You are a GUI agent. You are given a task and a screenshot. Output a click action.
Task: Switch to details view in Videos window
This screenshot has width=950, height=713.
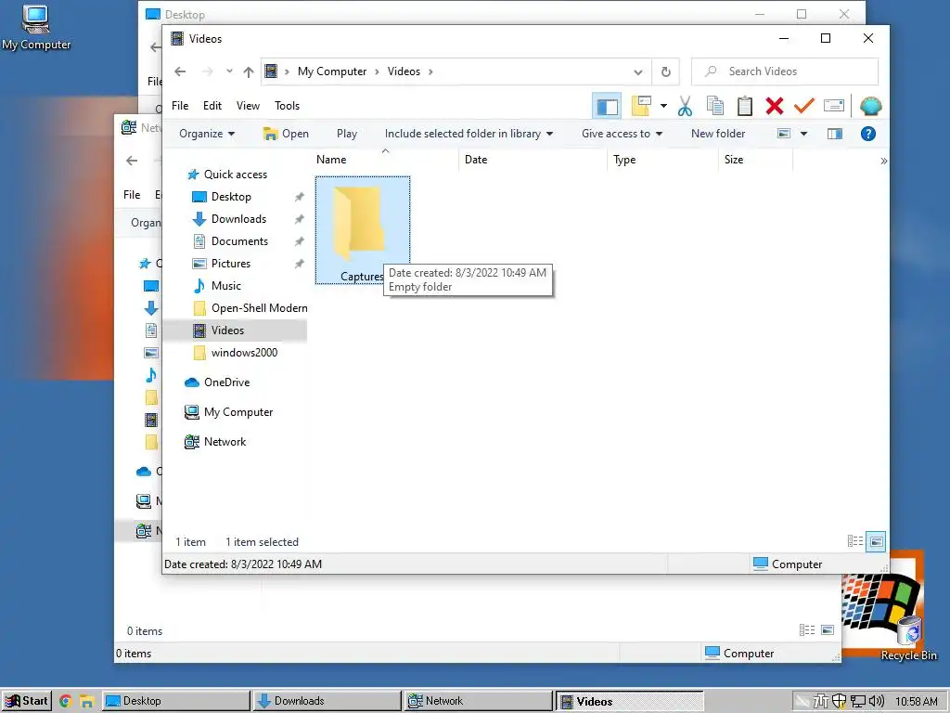click(x=854, y=541)
